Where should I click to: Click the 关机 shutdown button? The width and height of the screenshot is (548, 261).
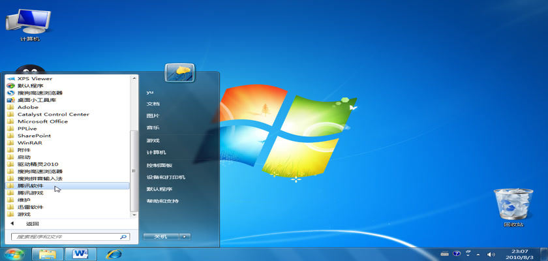pos(160,236)
